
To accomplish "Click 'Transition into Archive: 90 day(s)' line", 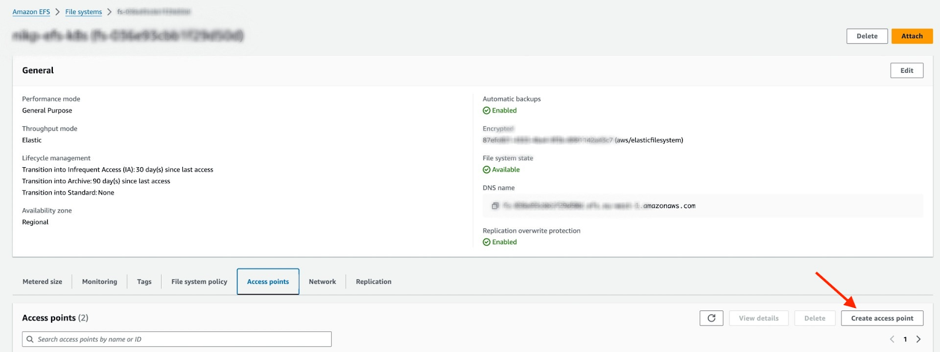I will click(x=96, y=181).
